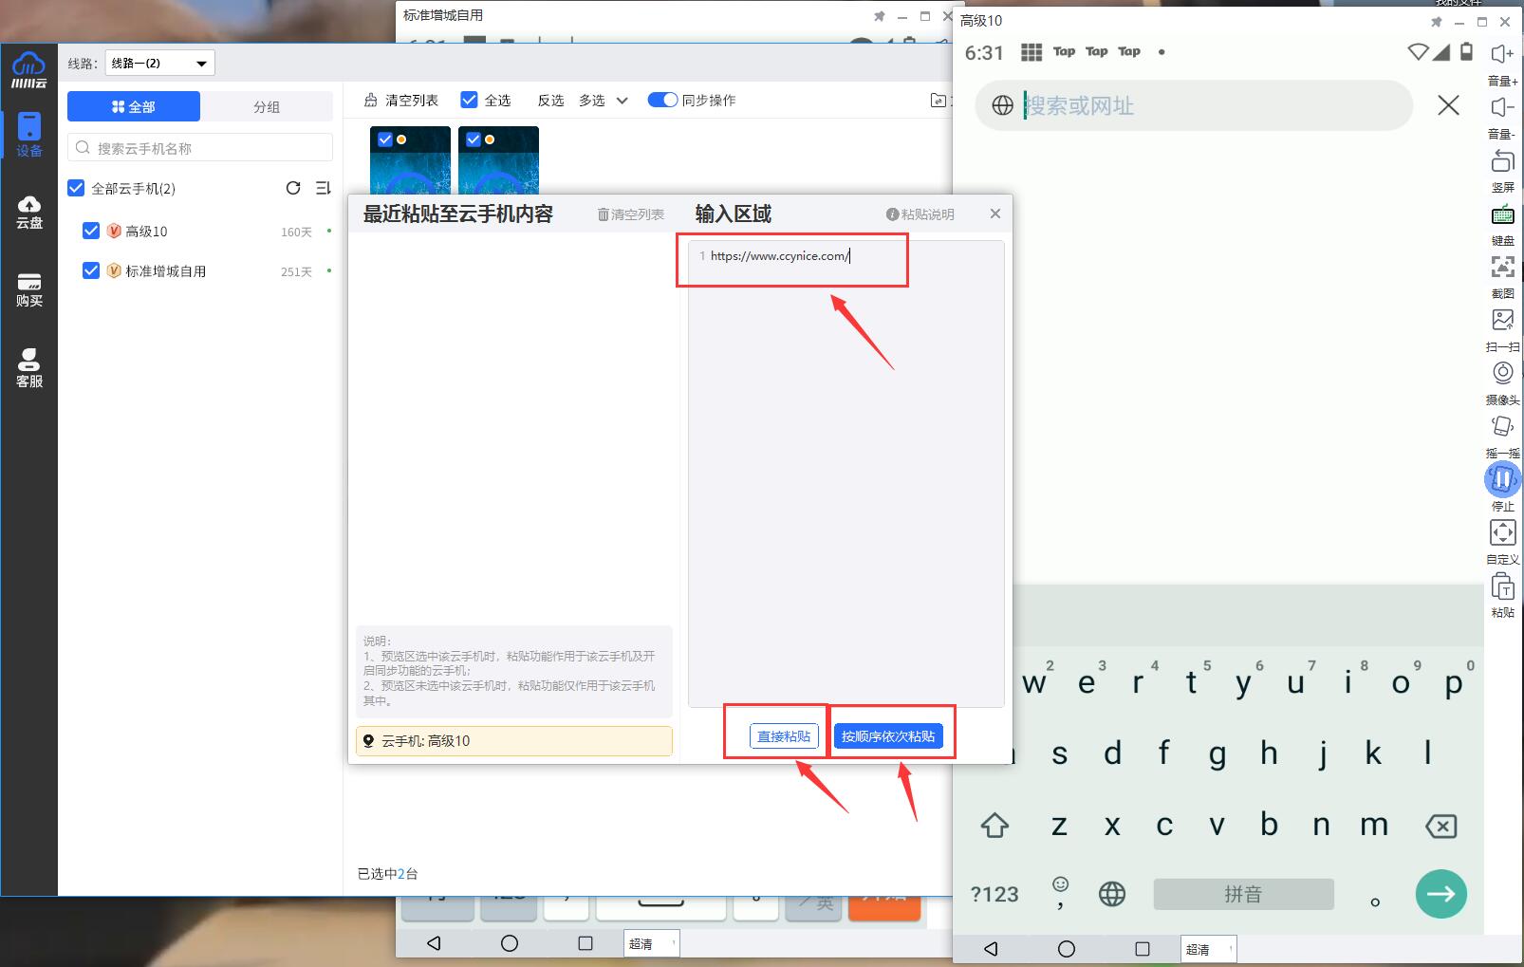The height and width of the screenshot is (967, 1524).
Task: Uncheck the 全选 select-all checkbox
Action: click(x=469, y=100)
